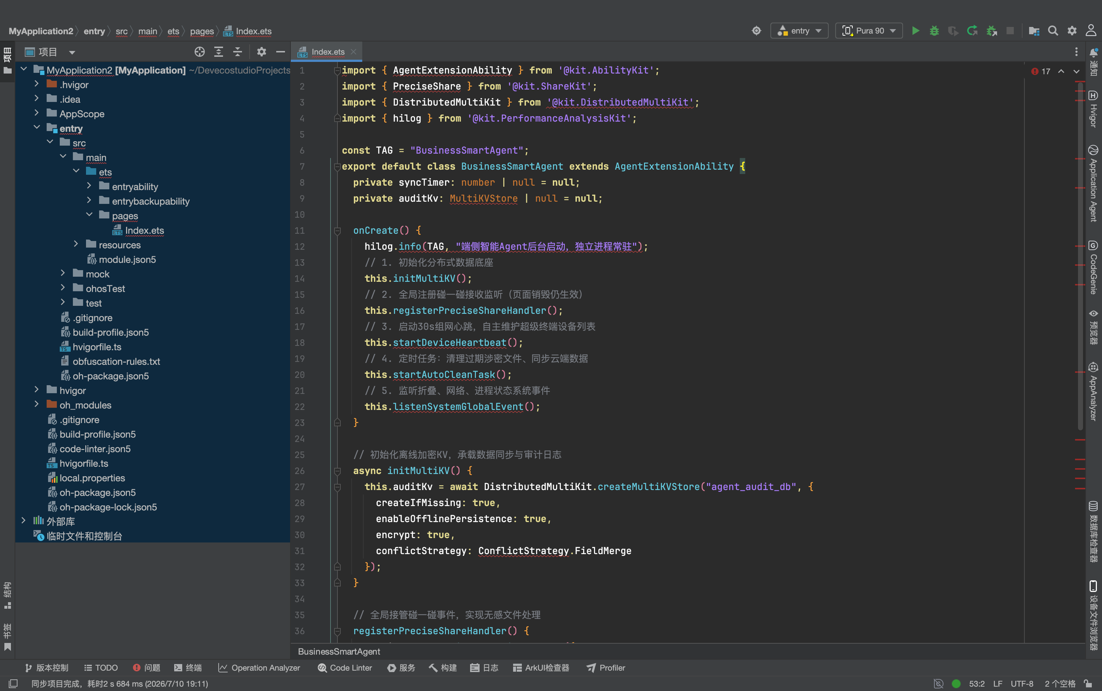The width and height of the screenshot is (1102, 691).
Task: Toggle the lock icon in status bar
Action: click(x=1088, y=683)
